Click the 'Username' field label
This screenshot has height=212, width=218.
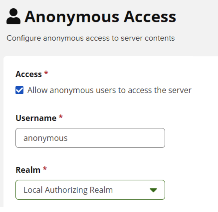[x=36, y=118]
